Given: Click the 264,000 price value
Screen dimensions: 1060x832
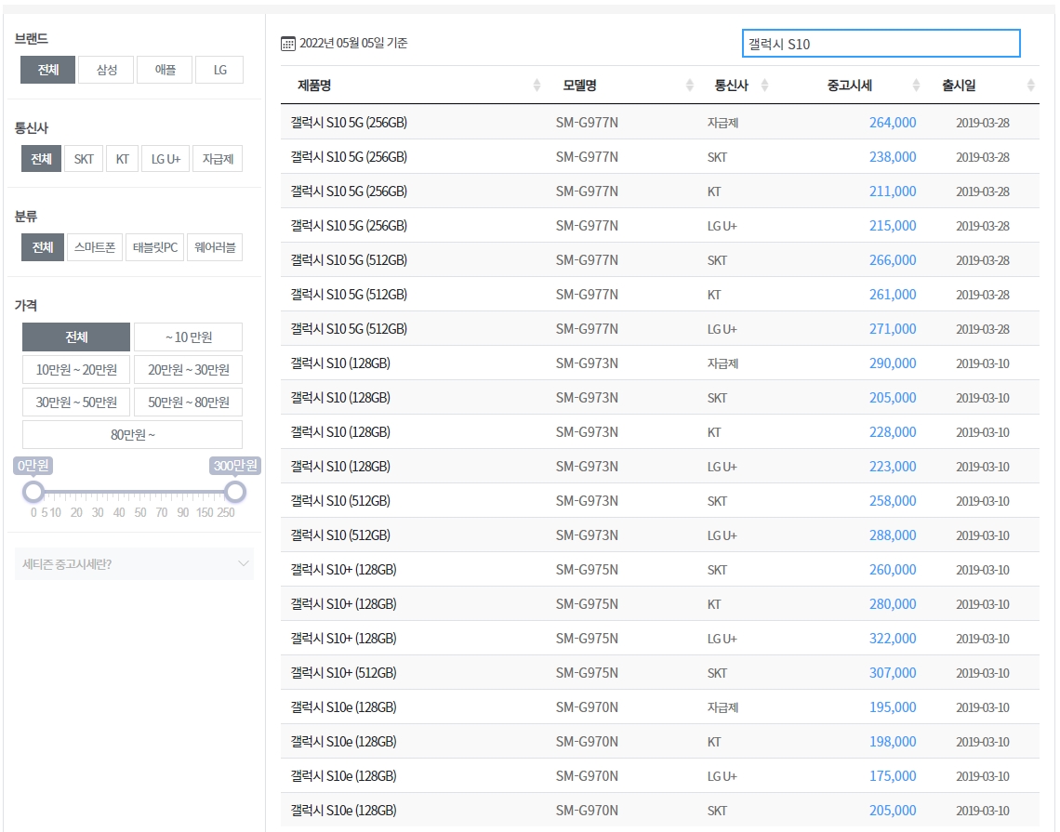Looking at the screenshot, I should [x=893, y=123].
